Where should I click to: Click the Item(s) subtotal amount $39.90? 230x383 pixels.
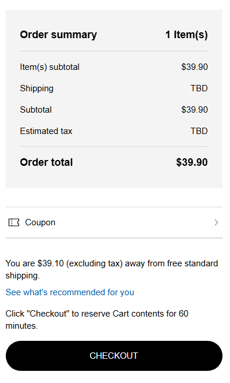coord(194,67)
